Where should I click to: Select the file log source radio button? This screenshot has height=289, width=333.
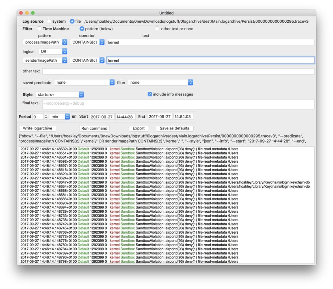point(72,21)
